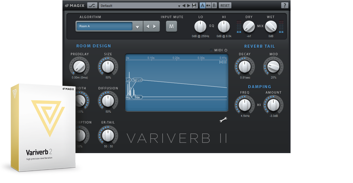
Task: Switch to comparison setting B
Action: pyautogui.click(x=214, y=6)
